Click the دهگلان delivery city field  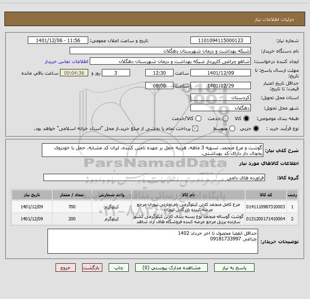click(x=221, y=108)
